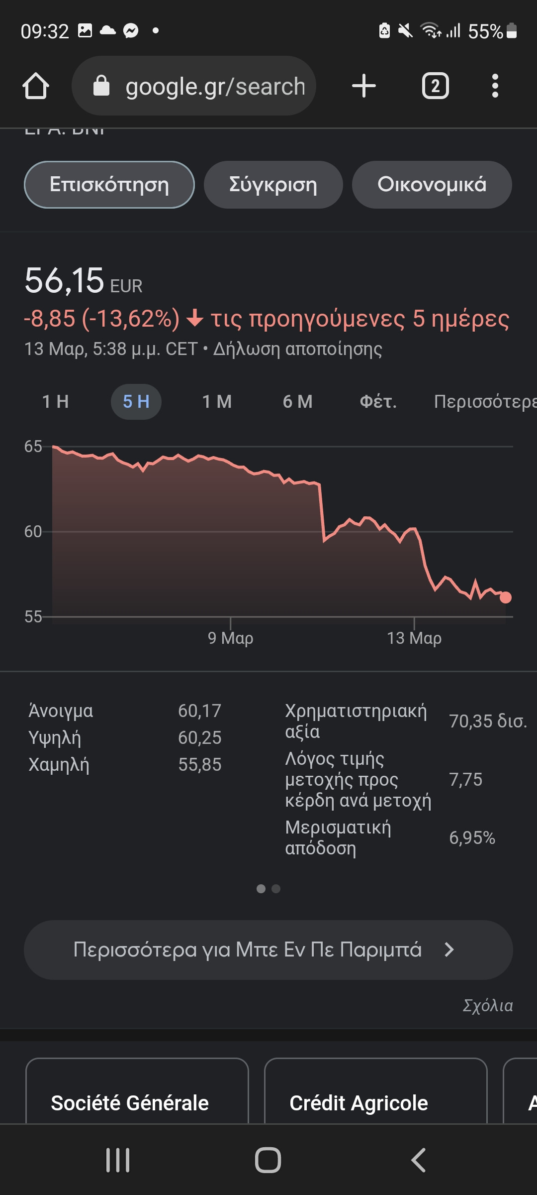Tap Android recent apps icon
This screenshot has width=537, height=1195.
(x=118, y=1160)
